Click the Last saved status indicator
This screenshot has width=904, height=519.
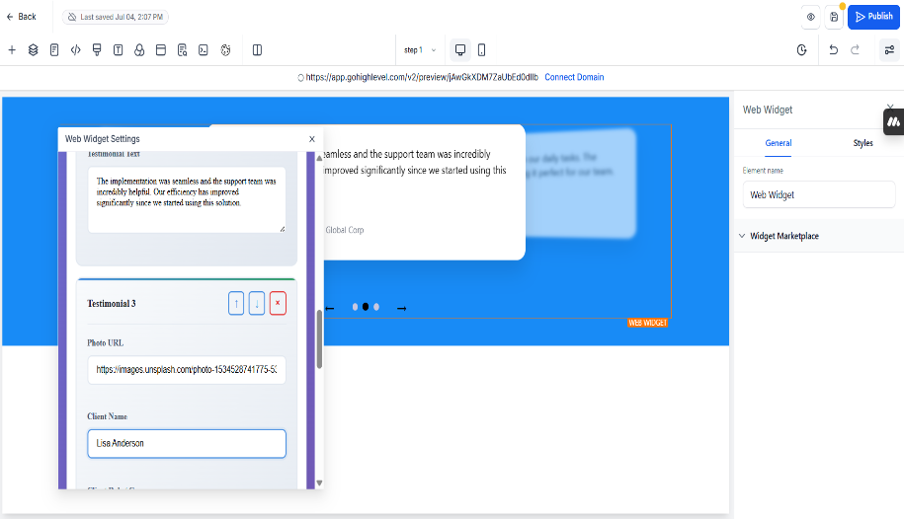pyautogui.click(x=116, y=17)
